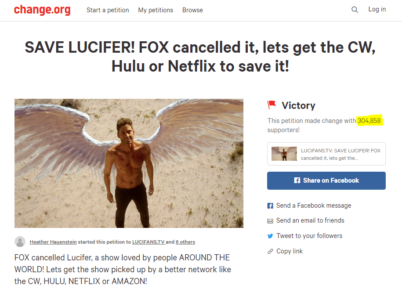
Task: Click Share on Facebook button
Action: click(326, 180)
